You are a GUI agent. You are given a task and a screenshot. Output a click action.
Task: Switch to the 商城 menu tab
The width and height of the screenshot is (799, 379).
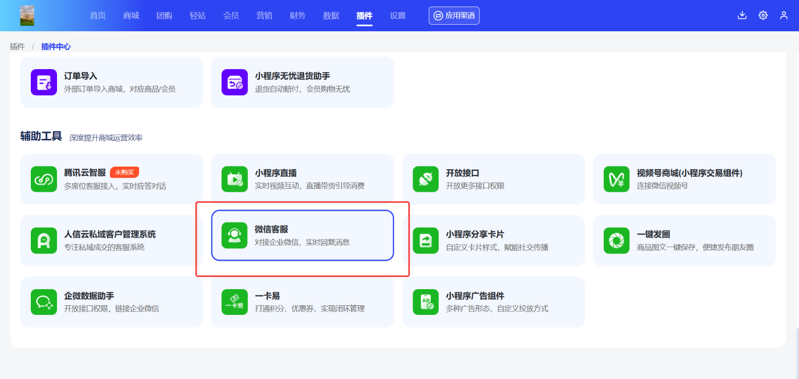(x=131, y=16)
